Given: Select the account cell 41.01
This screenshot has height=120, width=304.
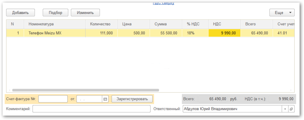Looking at the screenshot, I should (x=284, y=33).
